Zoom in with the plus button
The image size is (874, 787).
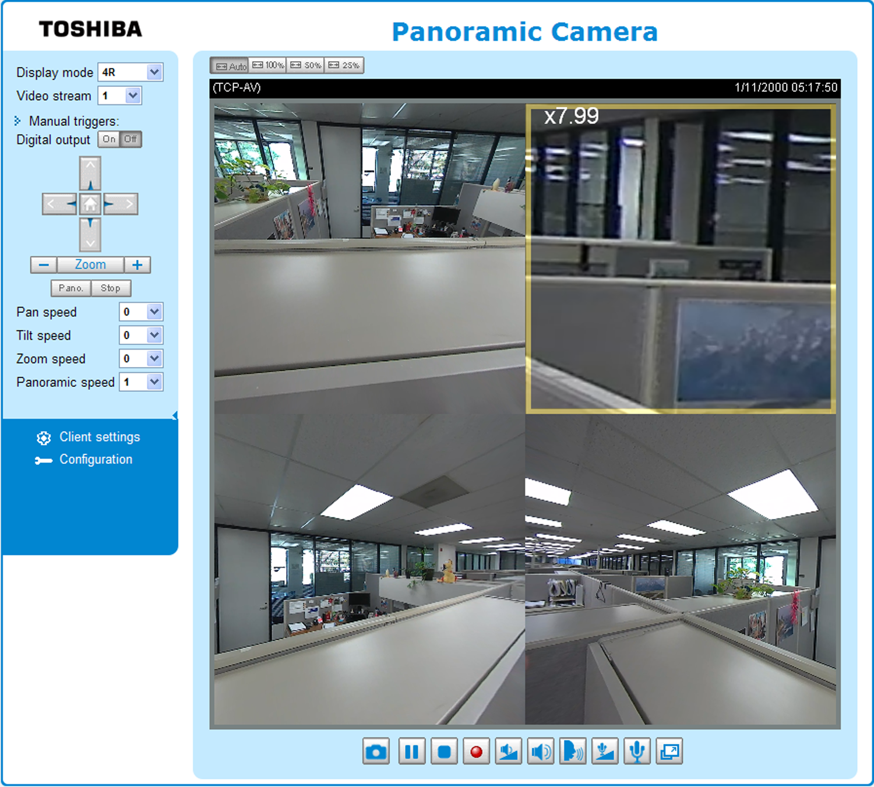[x=138, y=265]
